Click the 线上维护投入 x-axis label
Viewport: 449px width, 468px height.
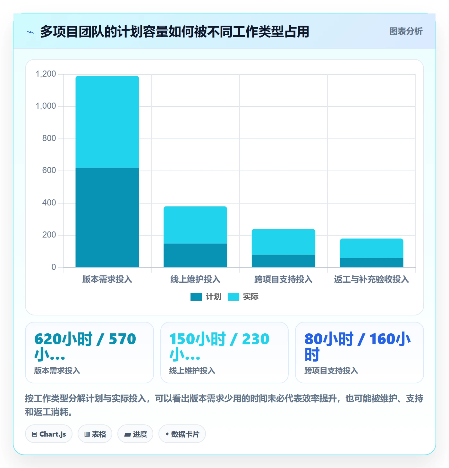coord(195,280)
